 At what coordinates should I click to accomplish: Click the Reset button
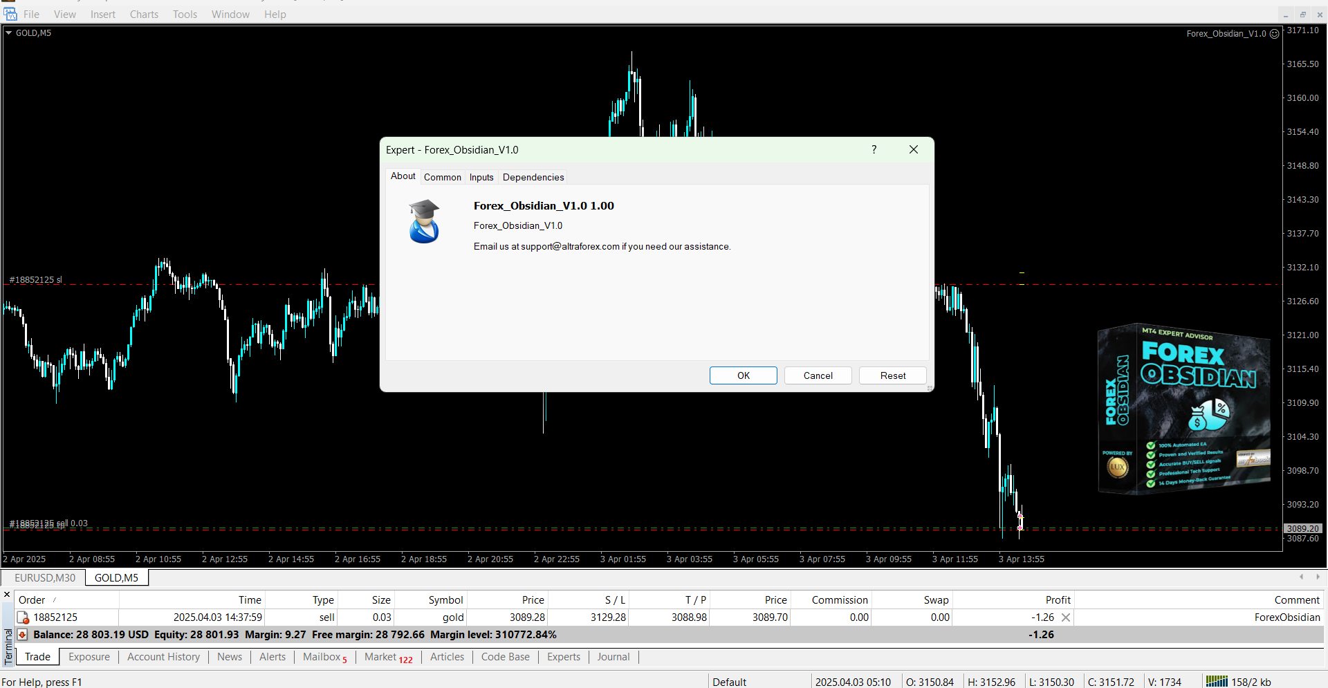[892, 375]
